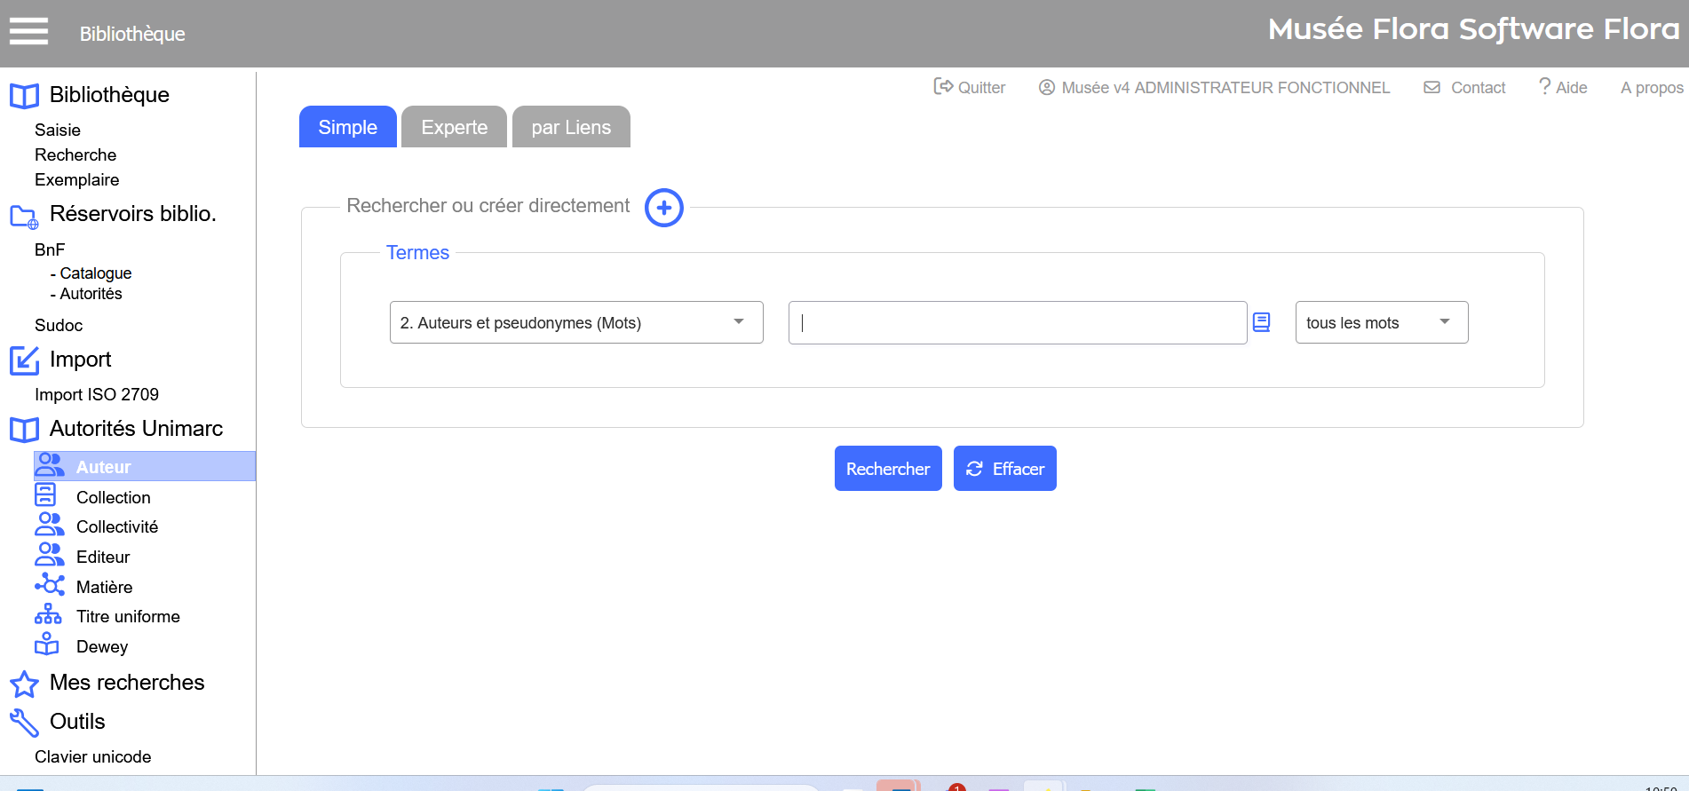Image resolution: width=1689 pixels, height=791 pixels.
Task: Open the BnF reservoir entry
Action: [x=50, y=249]
